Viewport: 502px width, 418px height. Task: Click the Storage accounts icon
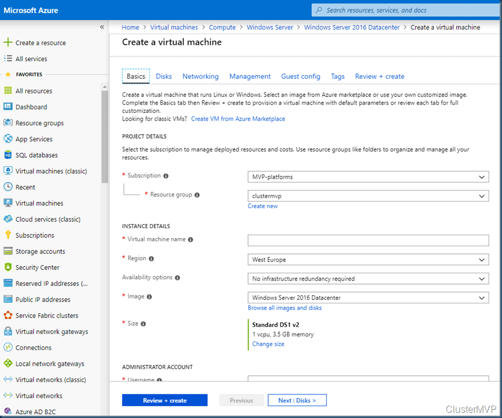click(8, 251)
